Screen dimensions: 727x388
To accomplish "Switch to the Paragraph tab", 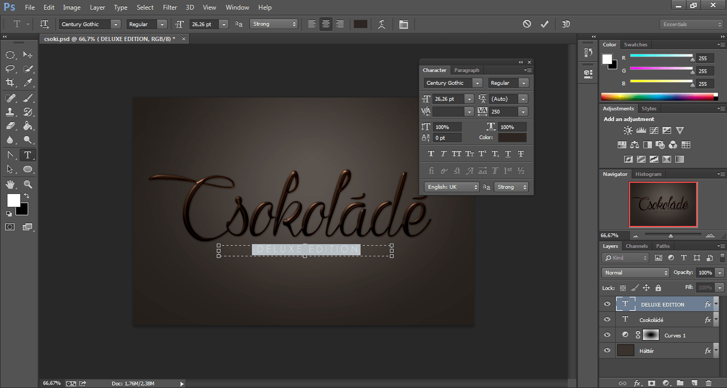I will [467, 70].
